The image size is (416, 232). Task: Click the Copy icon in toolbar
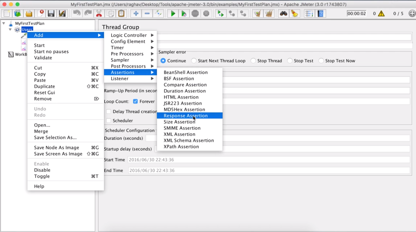[110, 14]
